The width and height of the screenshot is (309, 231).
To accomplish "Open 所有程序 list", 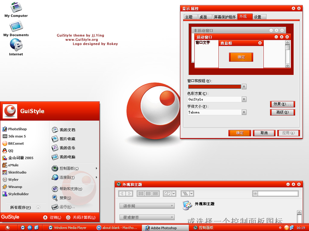I will [x=25, y=208].
